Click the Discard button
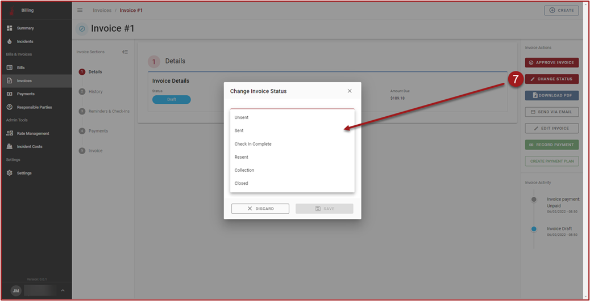This screenshot has width=590, height=301. coord(260,209)
